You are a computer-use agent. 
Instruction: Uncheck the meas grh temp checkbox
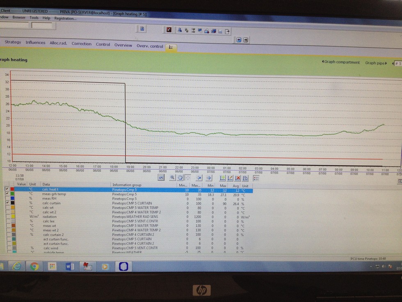point(7,194)
